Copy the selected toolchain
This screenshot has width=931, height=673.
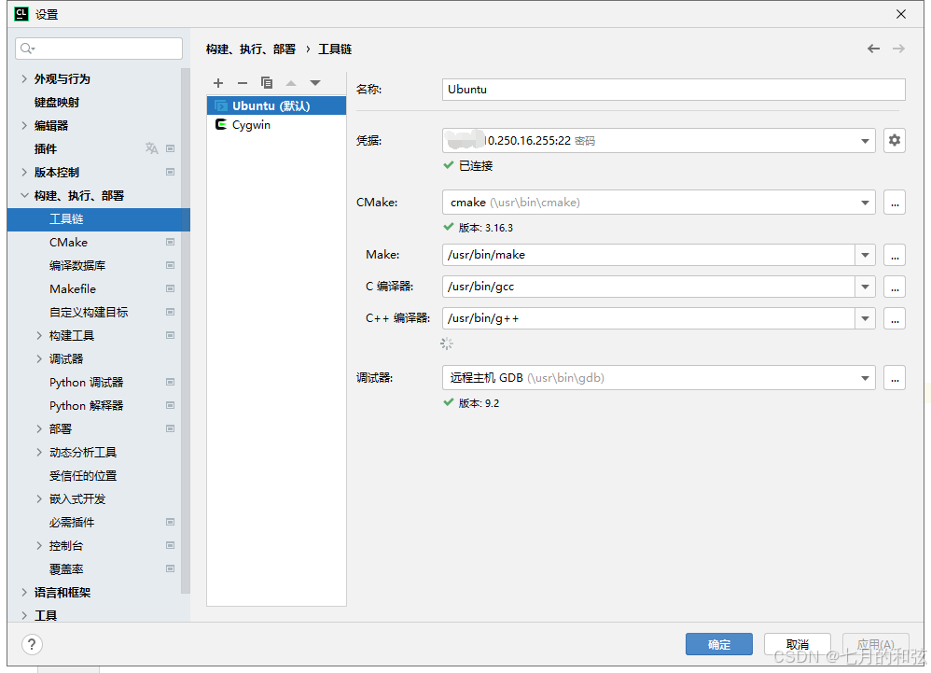[267, 83]
